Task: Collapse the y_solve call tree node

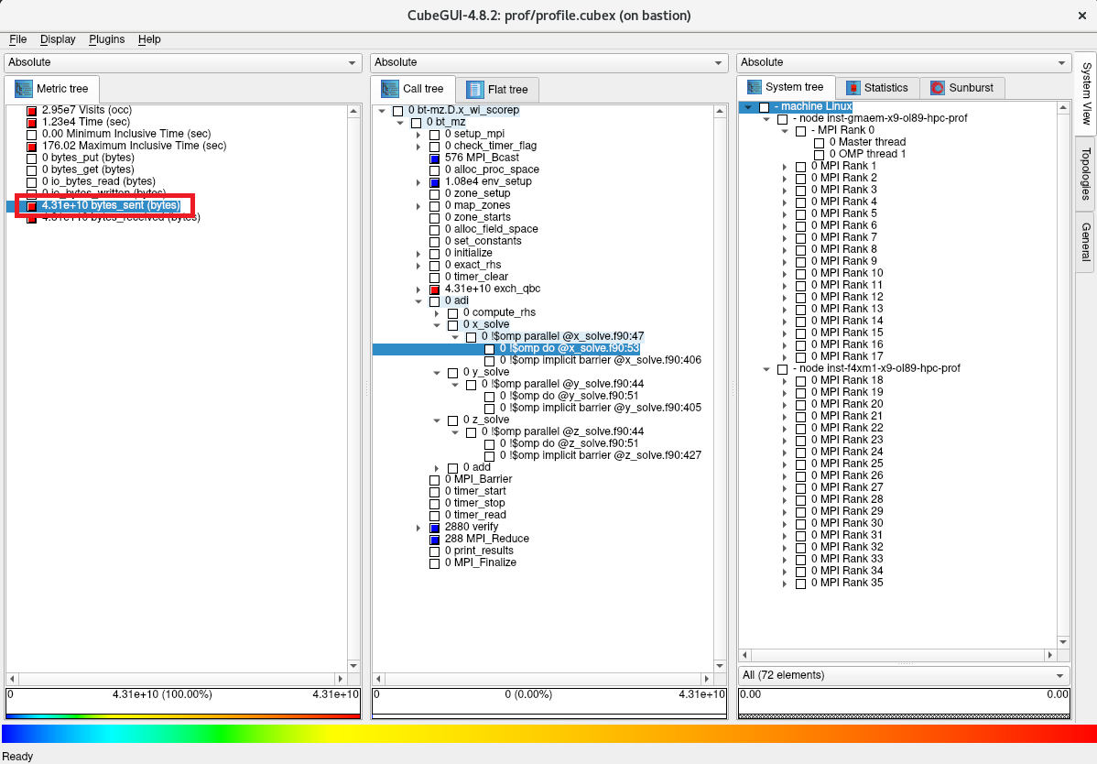Action: (x=437, y=373)
